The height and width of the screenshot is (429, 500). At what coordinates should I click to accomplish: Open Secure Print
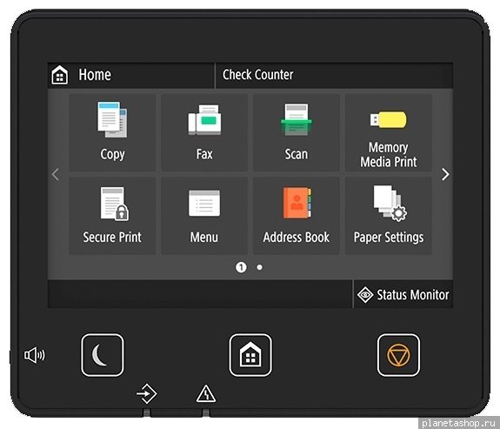pos(112,216)
